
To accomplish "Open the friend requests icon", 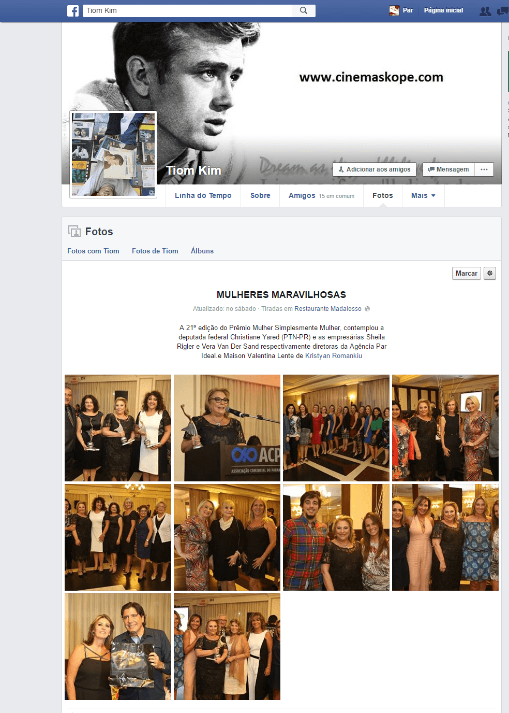I will tap(485, 11).
